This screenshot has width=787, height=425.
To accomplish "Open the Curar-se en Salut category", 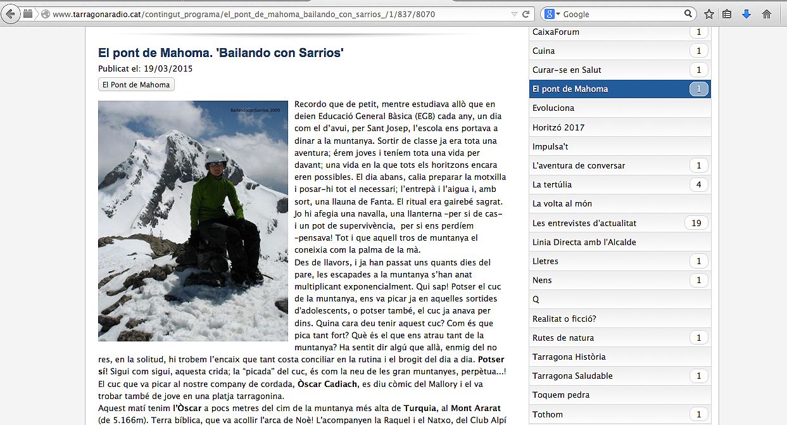I will click(620, 70).
